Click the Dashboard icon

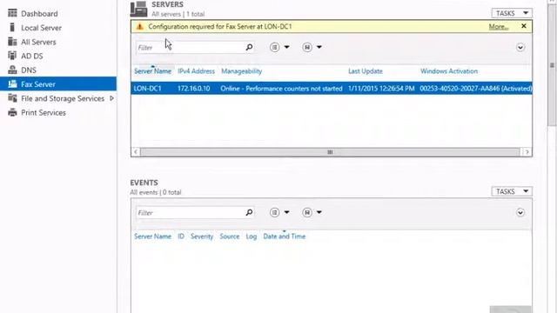click(x=12, y=13)
